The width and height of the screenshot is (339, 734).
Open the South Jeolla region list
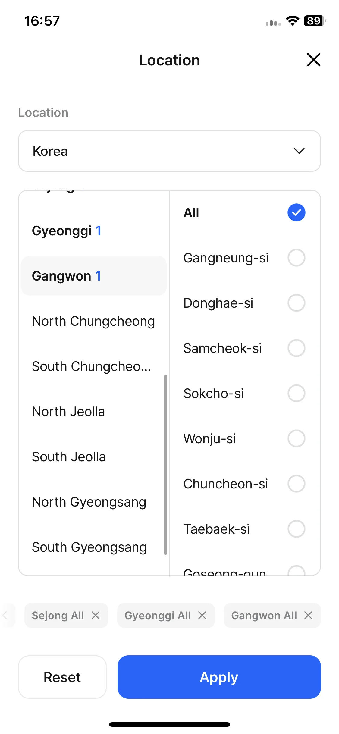94,457
